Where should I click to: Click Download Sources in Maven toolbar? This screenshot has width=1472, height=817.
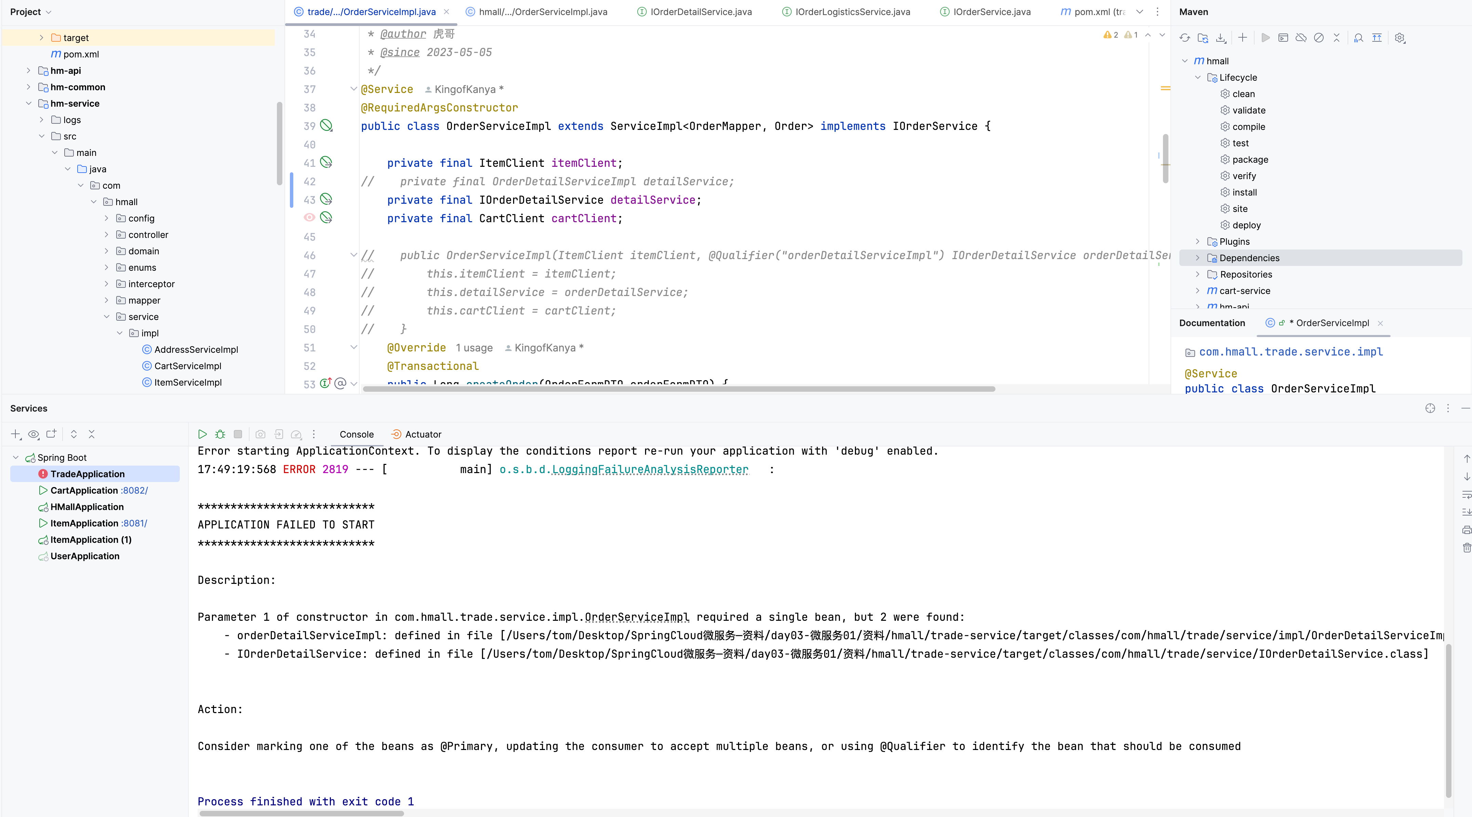pos(1221,38)
